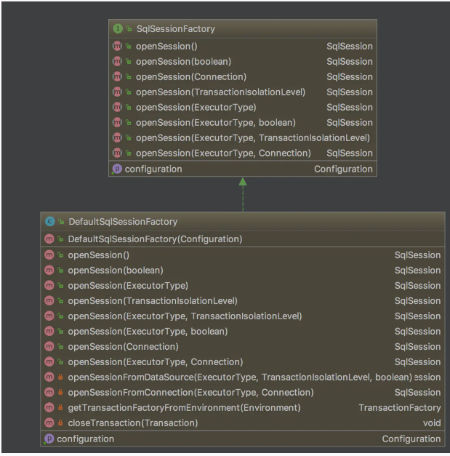Image resolution: width=450 pixels, height=456 pixels.
Task: Click method icon of openSessionFromDataSource row
Action: pyautogui.click(x=49, y=377)
